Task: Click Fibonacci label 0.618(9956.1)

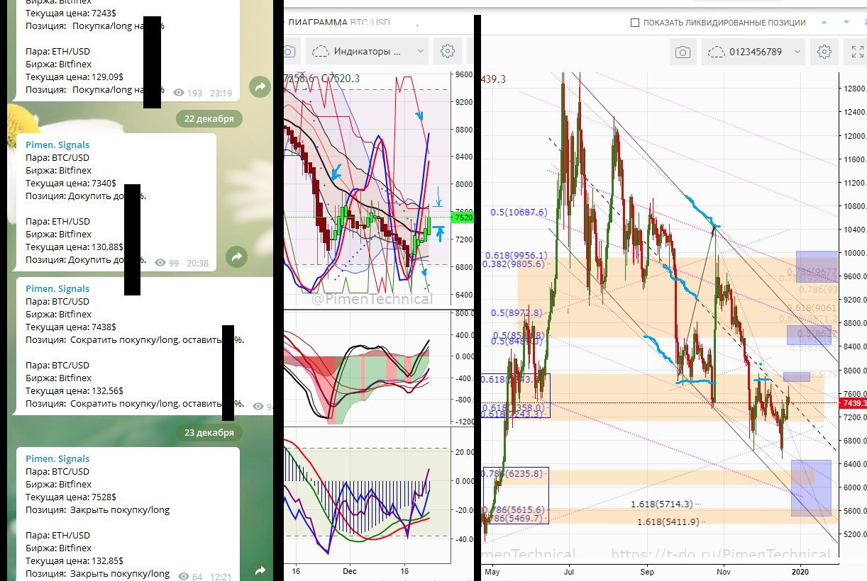Action: click(516, 255)
